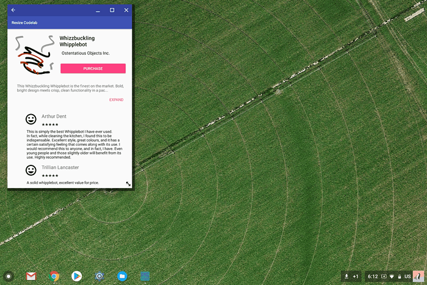Click Arthur Dent's review paragraph
427x285 pixels.
(74, 145)
